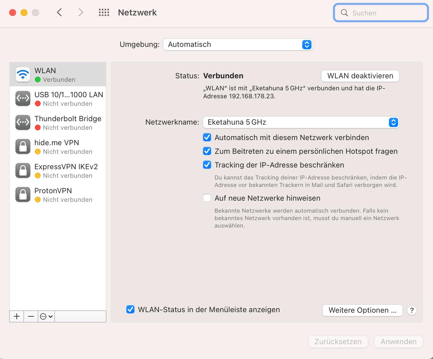Open help via the question mark icon
433x359 pixels.
[x=412, y=310]
